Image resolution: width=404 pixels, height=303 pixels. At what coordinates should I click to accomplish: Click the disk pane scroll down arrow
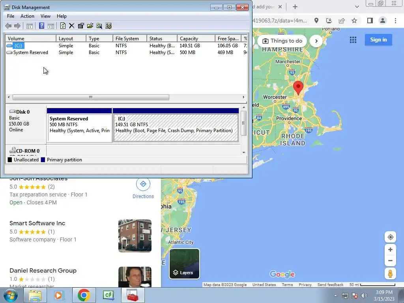pos(244,152)
